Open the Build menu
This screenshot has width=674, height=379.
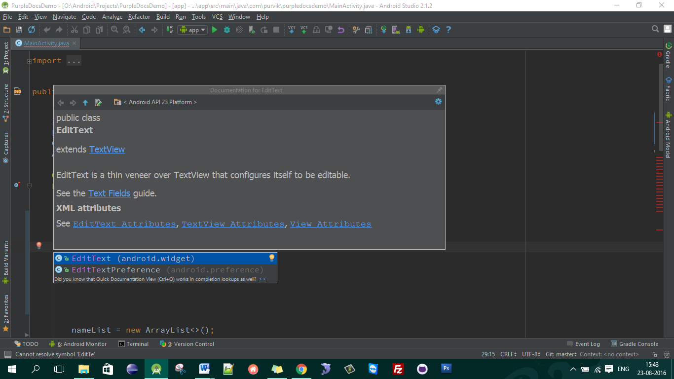click(x=163, y=17)
